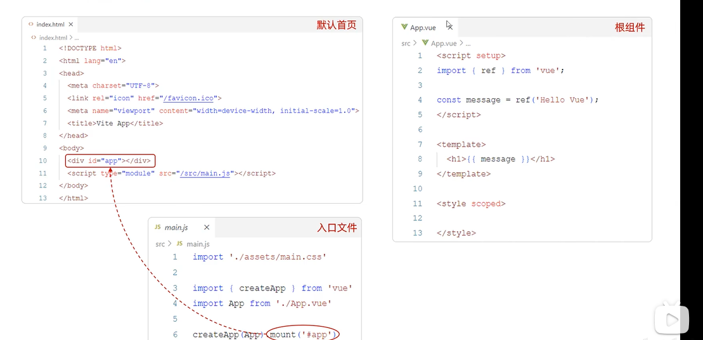The image size is (703, 340).
Task: Open the /src/main.js link
Action: click(x=205, y=173)
